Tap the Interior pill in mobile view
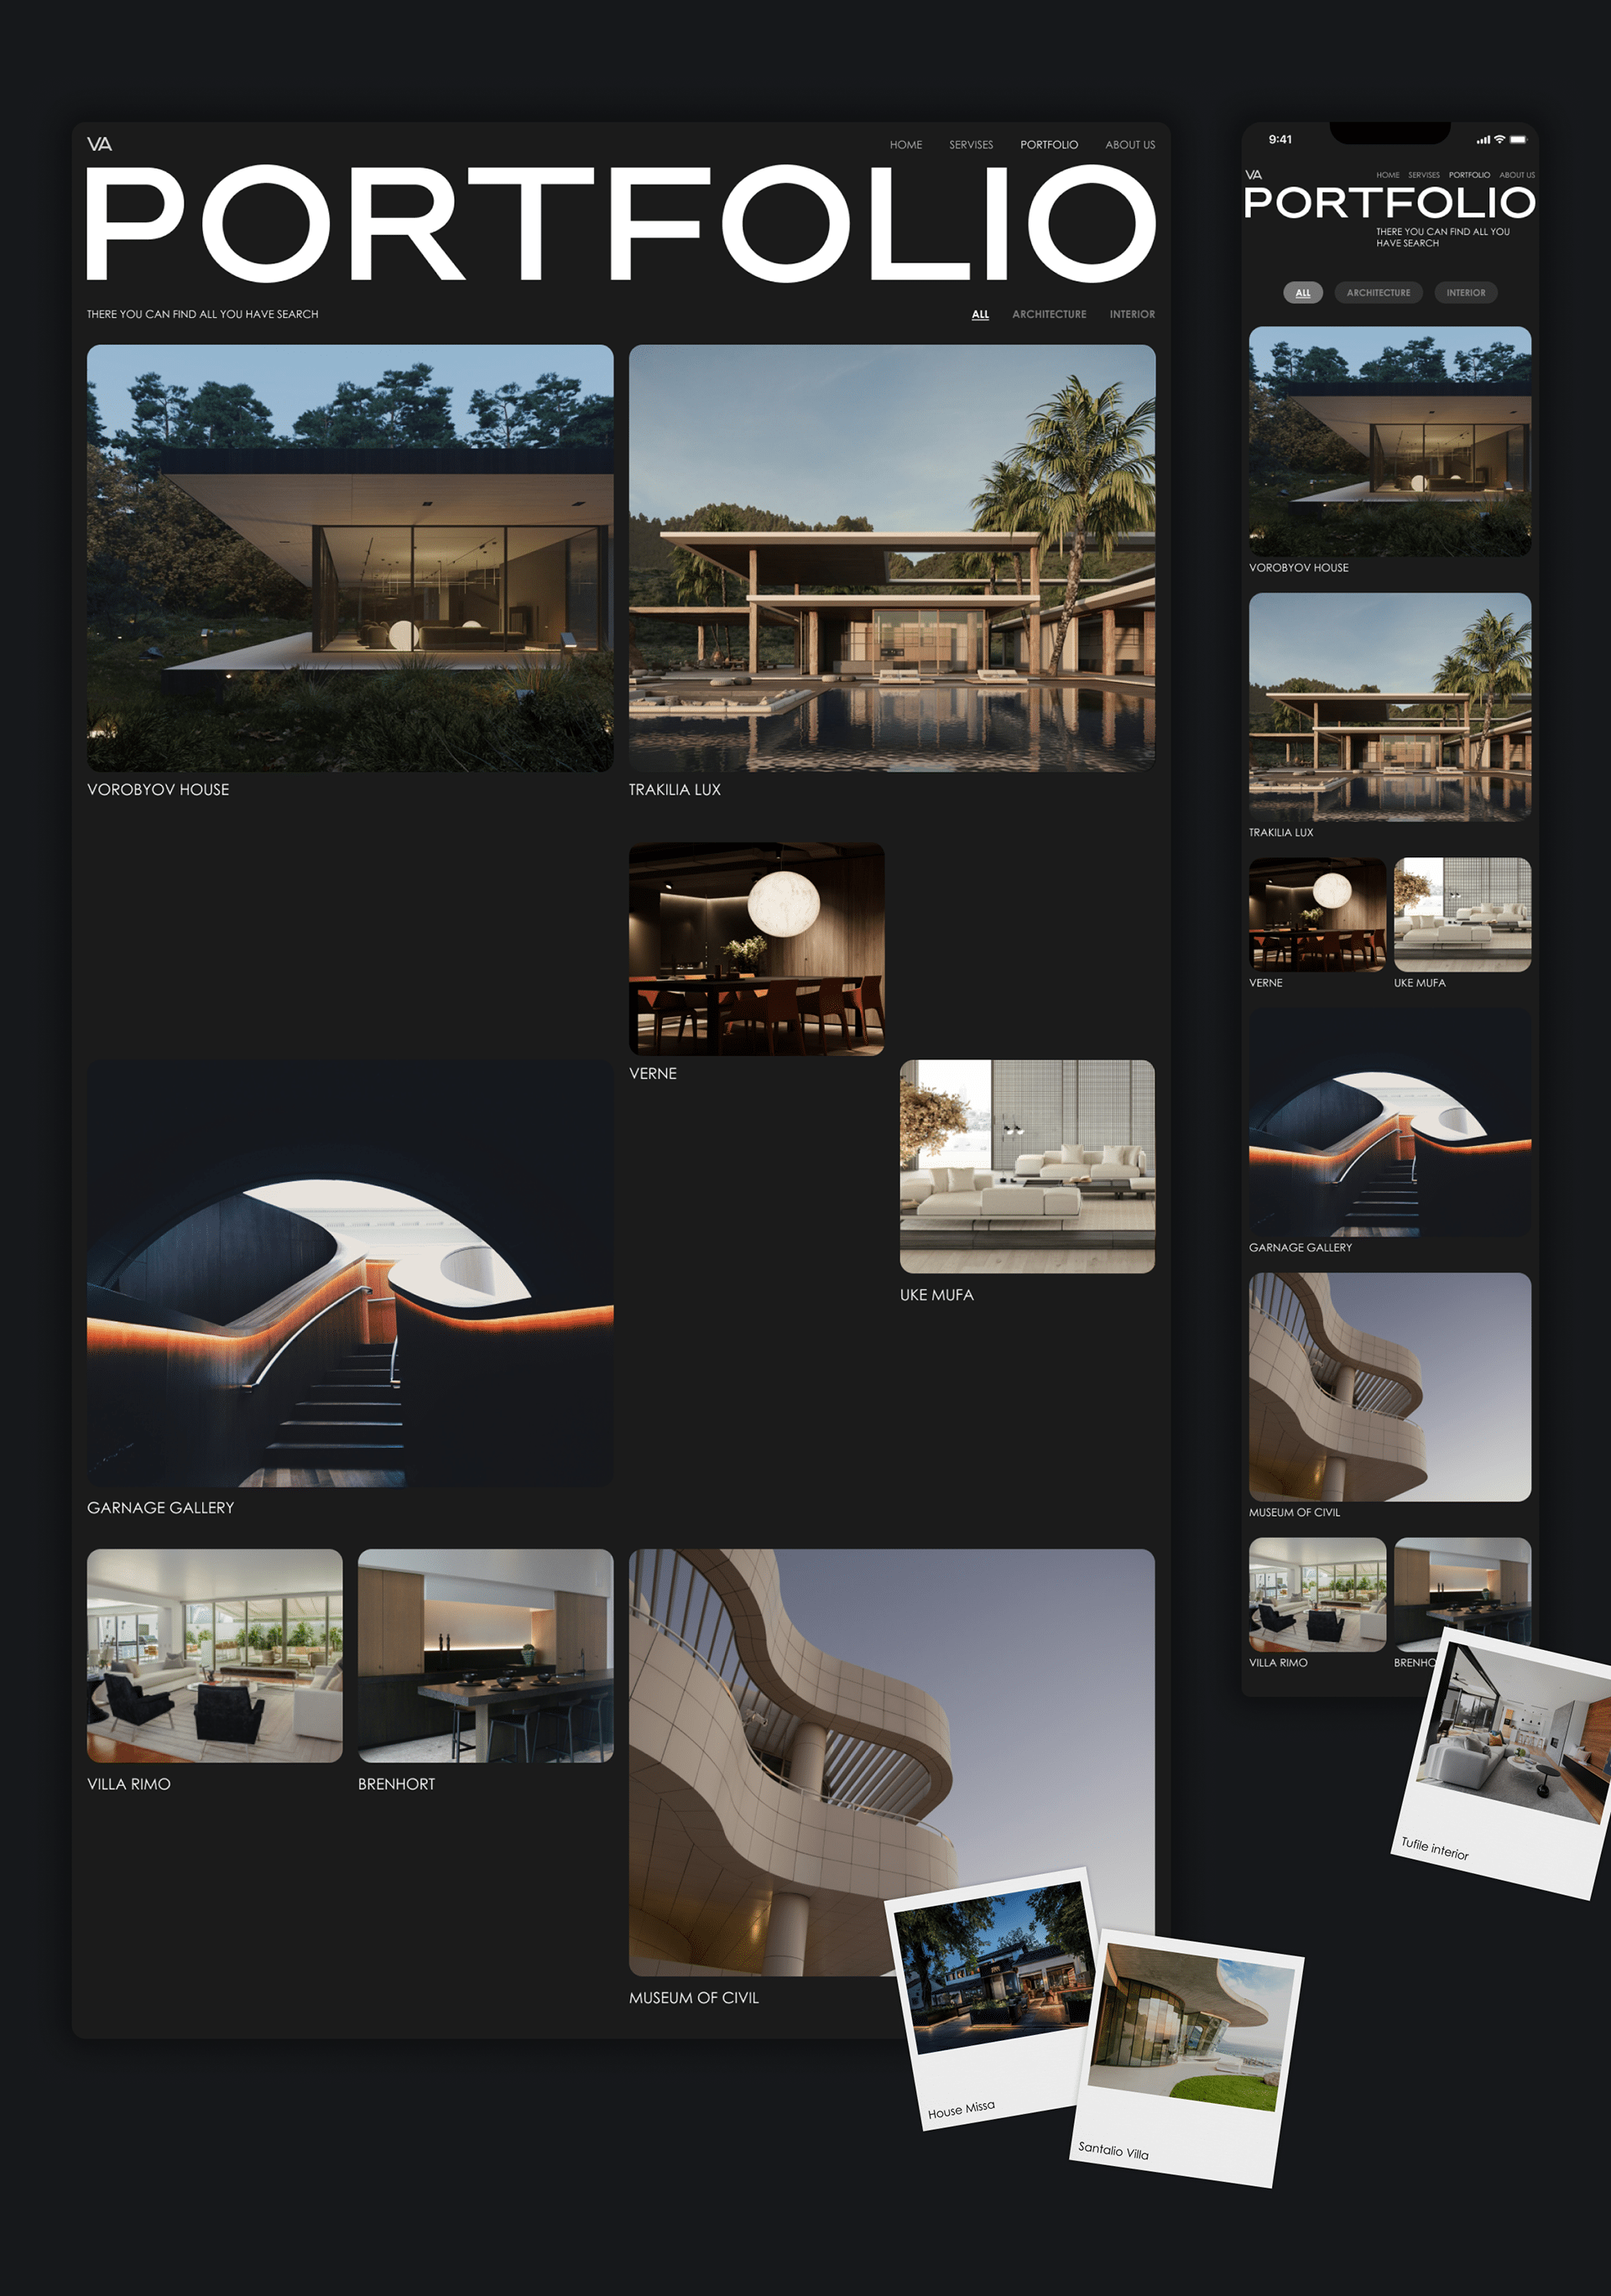Screen dimensions: 1611x2296 tap(1465, 293)
